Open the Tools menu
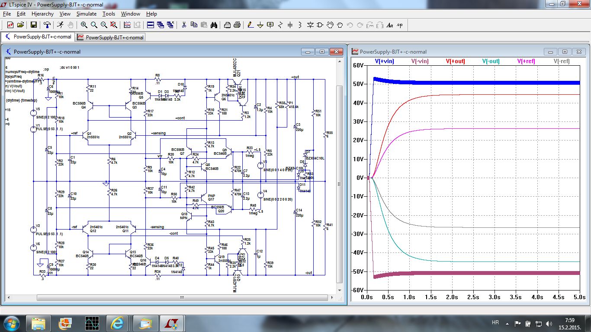Image resolution: width=591 pixels, height=332 pixels. [x=109, y=14]
